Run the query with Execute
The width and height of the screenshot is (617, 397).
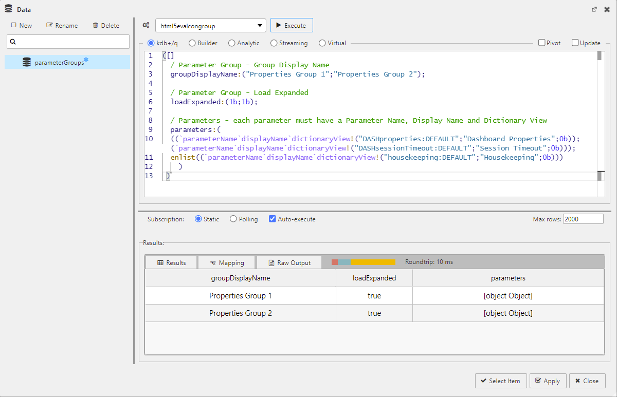point(292,25)
